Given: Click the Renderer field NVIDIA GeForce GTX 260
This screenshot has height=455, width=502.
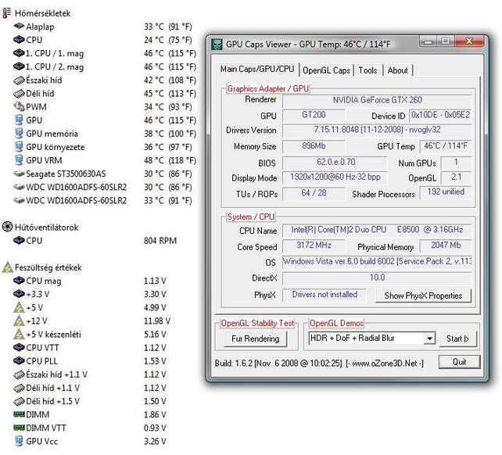Looking at the screenshot, I should tap(377, 100).
